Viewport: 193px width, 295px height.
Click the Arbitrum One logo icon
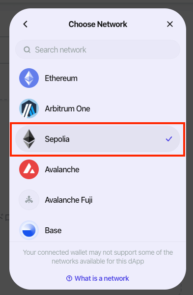click(29, 108)
